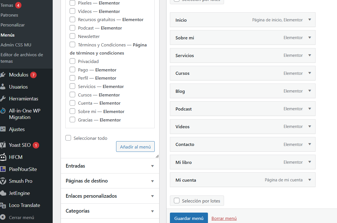
Task: Click the HFCM robot icon
Action: click(3, 157)
